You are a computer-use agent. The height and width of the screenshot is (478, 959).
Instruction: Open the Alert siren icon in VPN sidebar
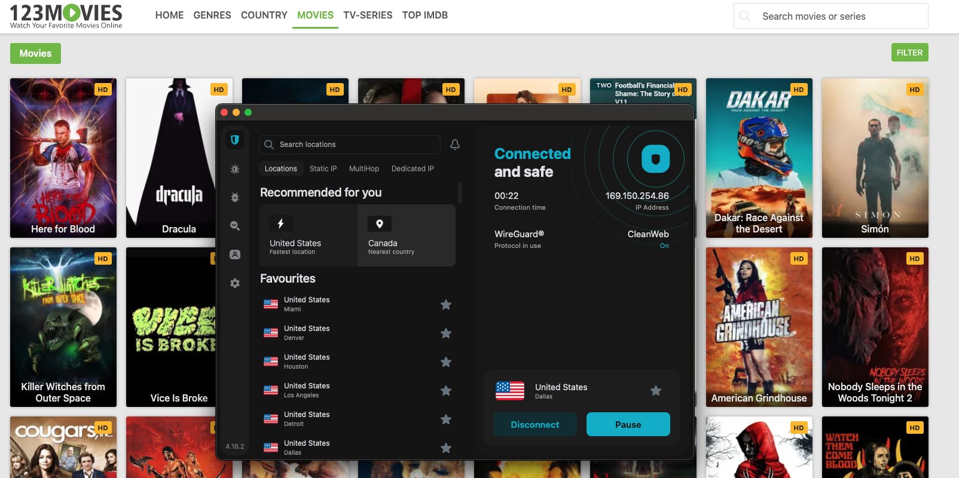pos(235,169)
